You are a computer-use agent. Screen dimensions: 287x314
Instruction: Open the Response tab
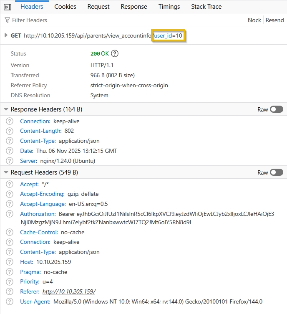click(134, 7)
